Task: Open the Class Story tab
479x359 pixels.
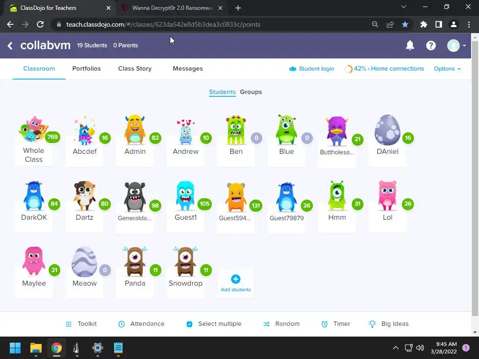Action: tap(135, 69)
